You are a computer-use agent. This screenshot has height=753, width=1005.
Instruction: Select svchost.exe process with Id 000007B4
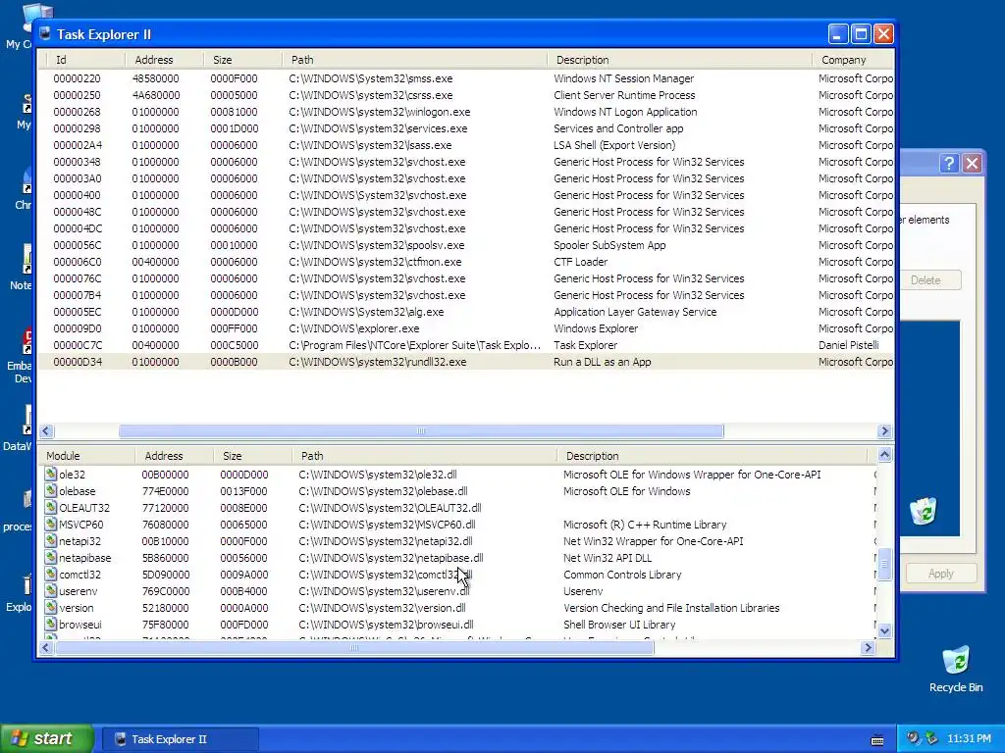point(465,294)
